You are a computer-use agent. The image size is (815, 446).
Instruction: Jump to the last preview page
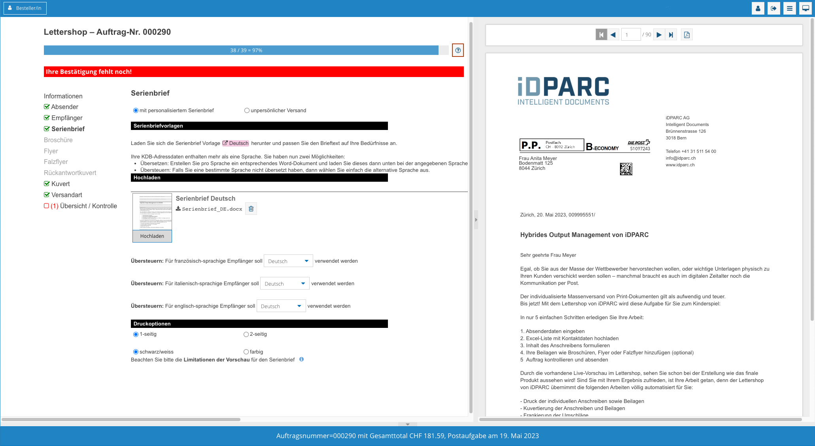pyautogui.click(x=671, y=35)
